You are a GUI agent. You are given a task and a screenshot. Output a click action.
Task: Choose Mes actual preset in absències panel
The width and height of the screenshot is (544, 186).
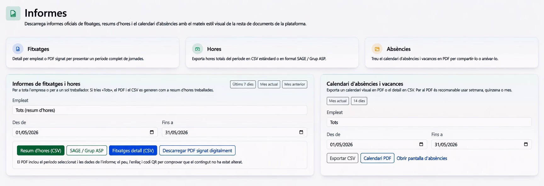click(338, 101)
